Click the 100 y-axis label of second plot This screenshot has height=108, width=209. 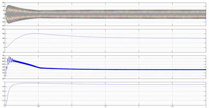coord(3,38)
